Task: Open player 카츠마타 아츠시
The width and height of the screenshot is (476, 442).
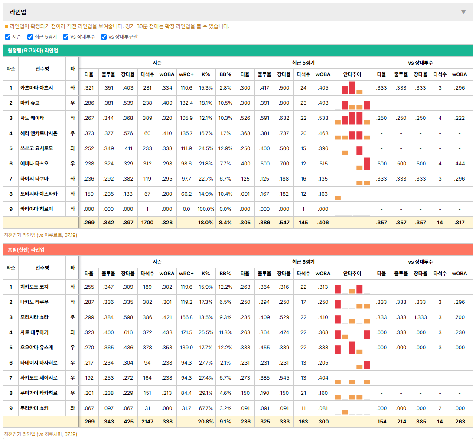Action: [x=37, y=88]
